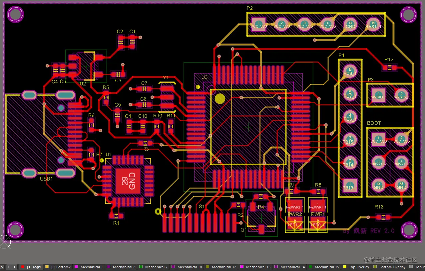Image resolution: width=425 pixels, height=271 pixels.
Task: Select P2 pad 1 VCC_3V3 square pad
Action: click(259, 24)
